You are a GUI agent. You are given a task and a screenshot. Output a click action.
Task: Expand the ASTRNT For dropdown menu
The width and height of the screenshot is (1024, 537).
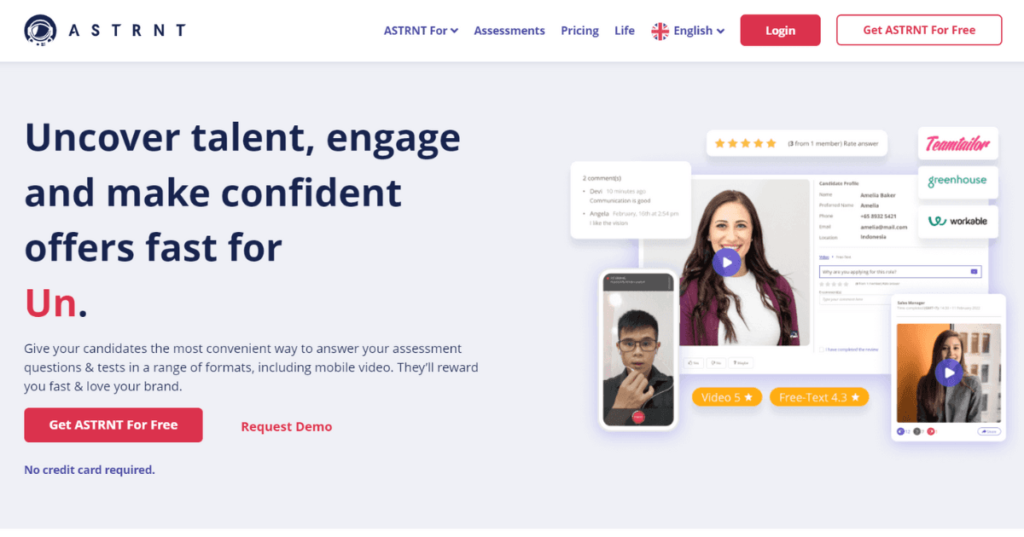tap(421, 31)
